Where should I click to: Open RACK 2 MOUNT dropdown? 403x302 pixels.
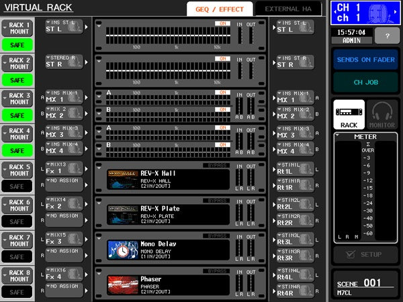tap(17, 63)
